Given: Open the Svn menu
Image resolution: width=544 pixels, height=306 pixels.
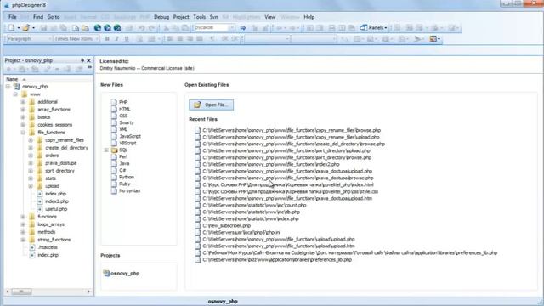Looking at the screenshot, I should pos(213,17).
